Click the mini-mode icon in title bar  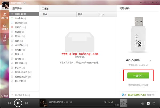point(145,2)
